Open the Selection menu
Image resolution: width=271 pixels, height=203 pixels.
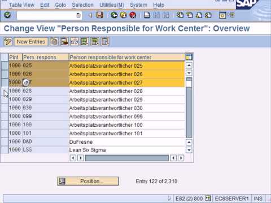coord(82,5)
